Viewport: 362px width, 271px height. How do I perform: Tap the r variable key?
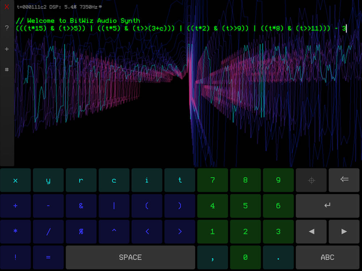click(81, 180)
